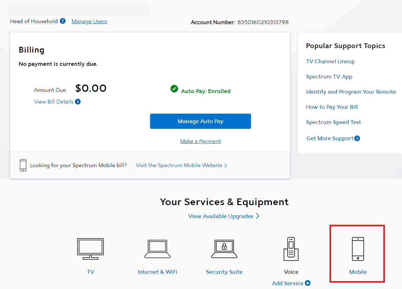Open View Available Upgrades link
Viewport: 402px width, 289px height.
pos(221,216)
